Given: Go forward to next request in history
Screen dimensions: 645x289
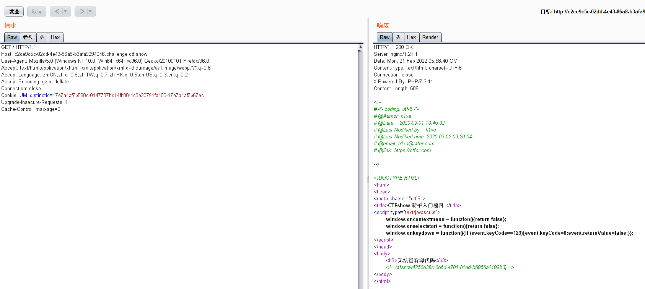Looking at the screenshot, I should click(x=81, y=11).
